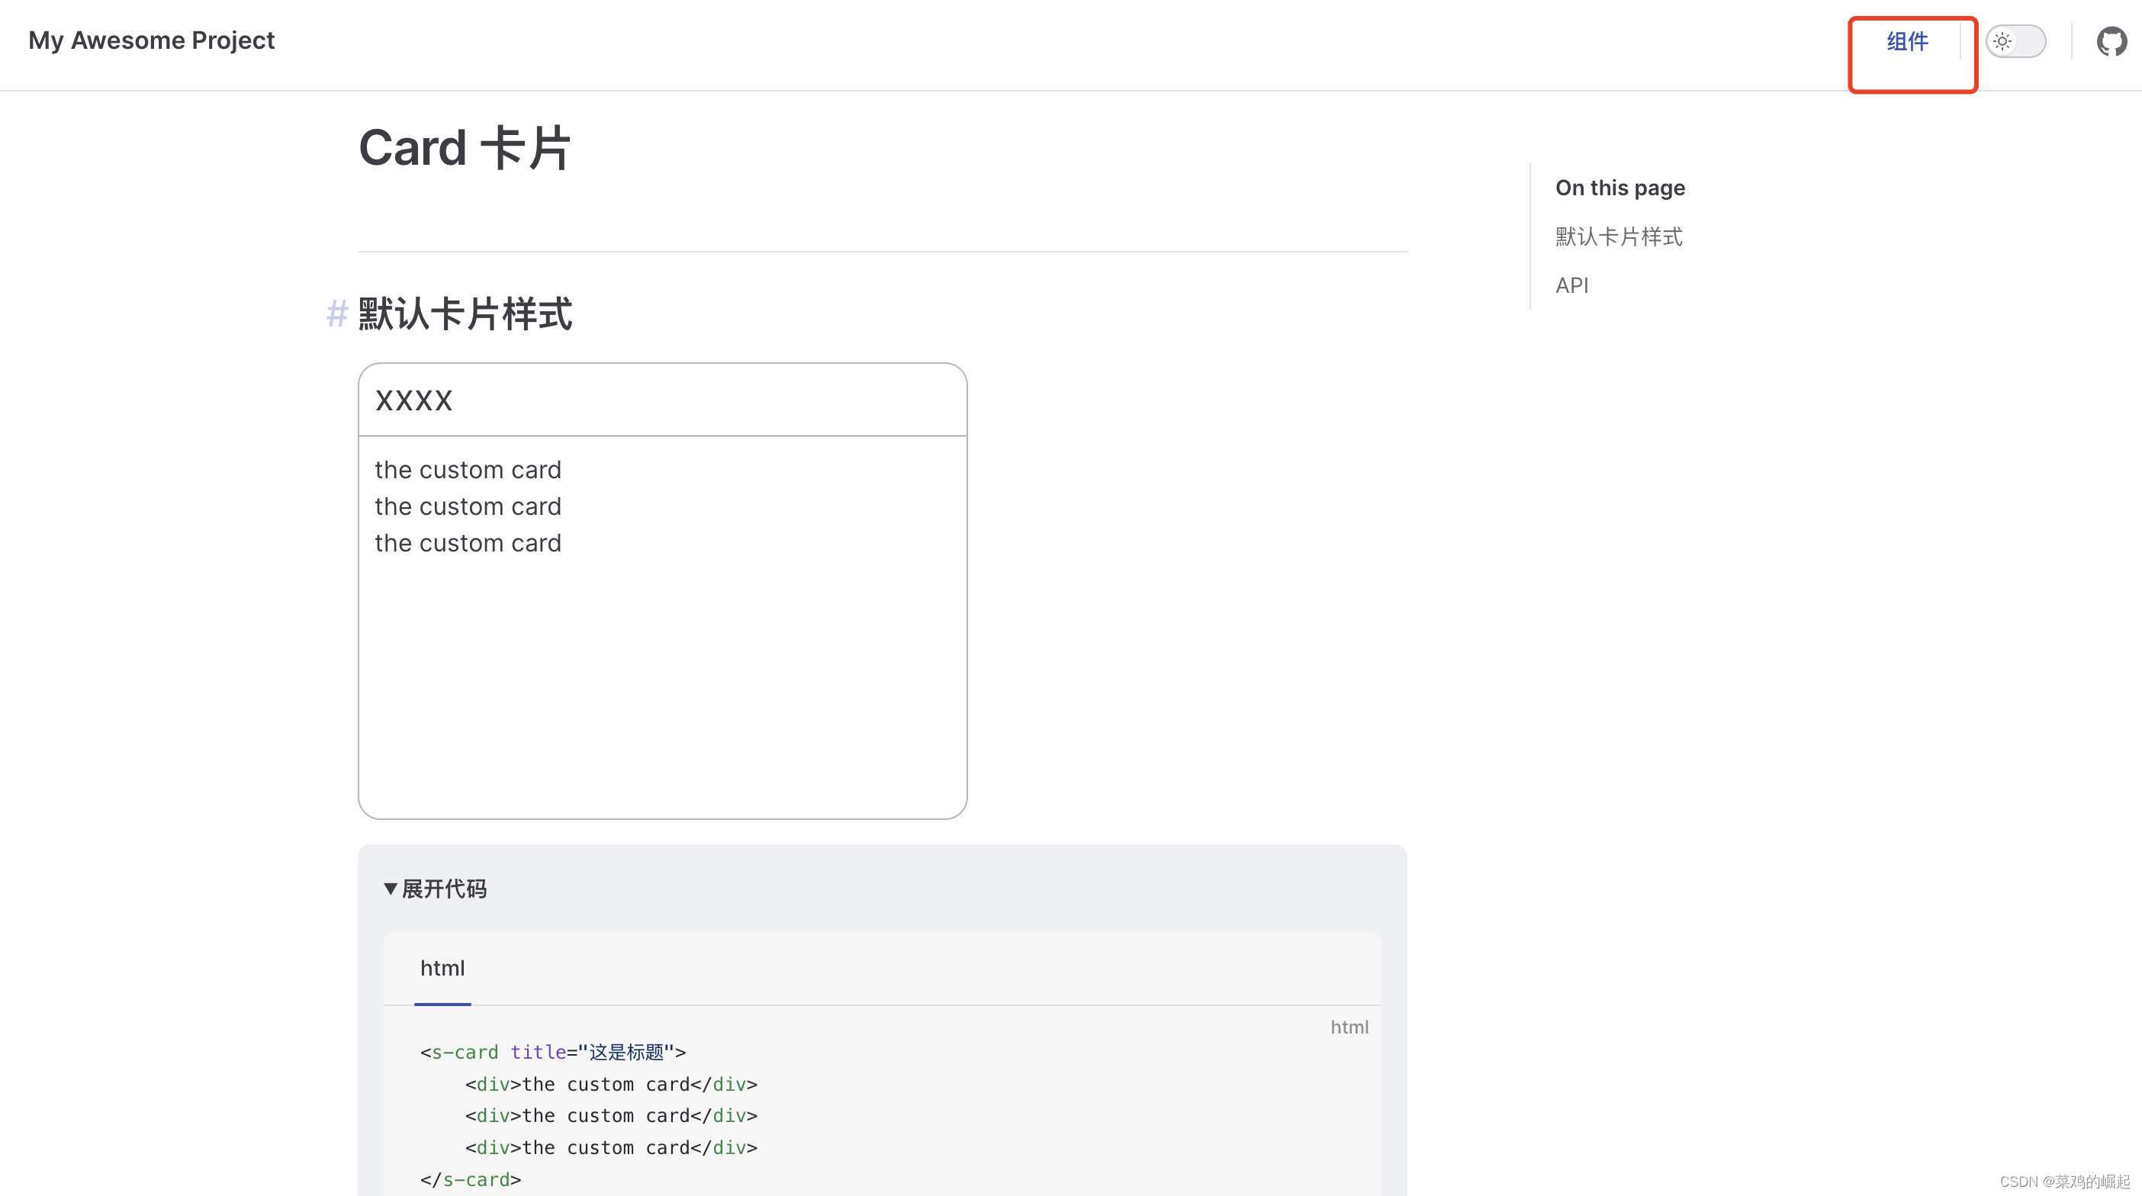
Task: Jump to API in page outline
Action: (1571, 285)
